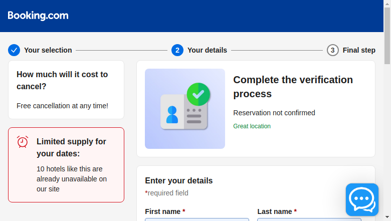This screenshot has width=391, height=221.
Task: Click 'How much will it cost to cancel?' card
Action: 66,90
